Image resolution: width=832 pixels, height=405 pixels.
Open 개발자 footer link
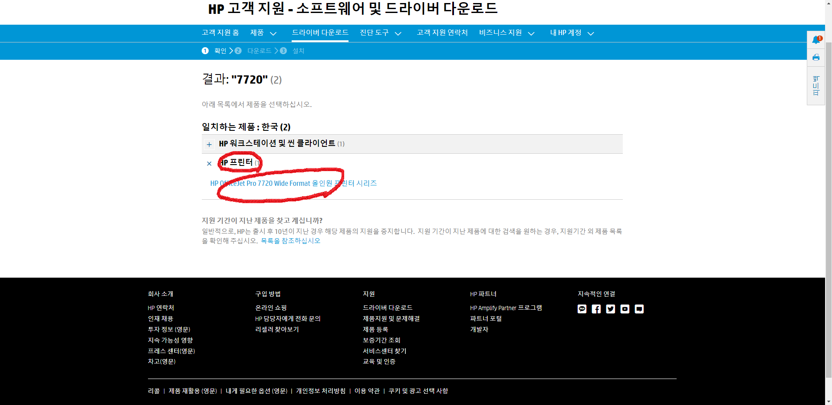pyautogui.click(x=479, y=330)
